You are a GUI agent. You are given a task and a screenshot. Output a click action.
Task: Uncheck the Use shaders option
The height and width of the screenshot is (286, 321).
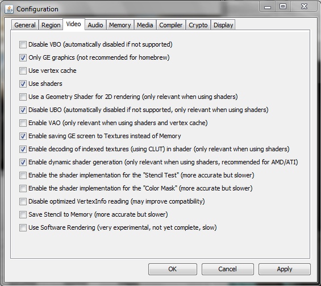tap(23, 84)
